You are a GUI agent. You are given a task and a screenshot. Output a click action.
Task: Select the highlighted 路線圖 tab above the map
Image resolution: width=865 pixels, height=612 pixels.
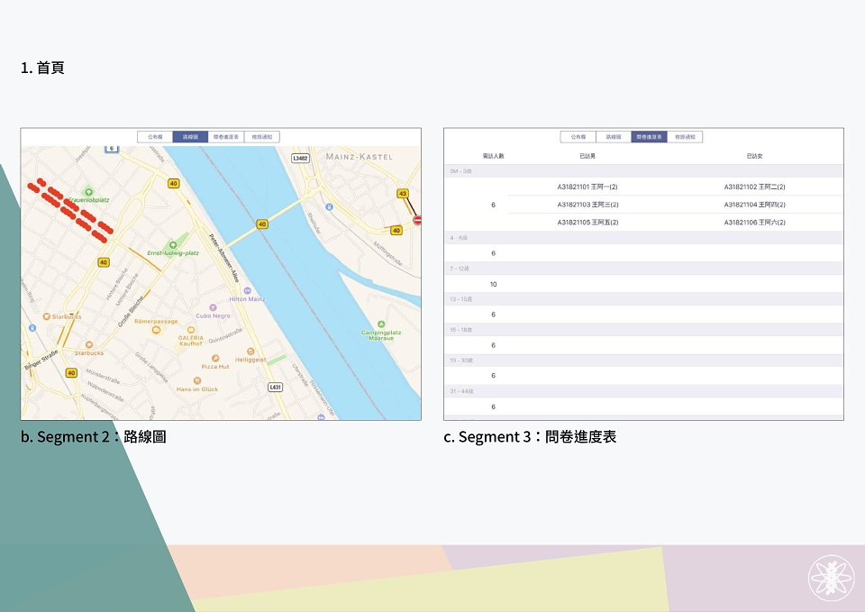click(x=190, y=137)
